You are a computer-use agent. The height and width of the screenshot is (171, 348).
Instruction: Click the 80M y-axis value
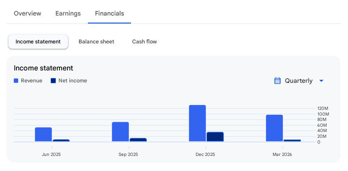click(322, 120)
